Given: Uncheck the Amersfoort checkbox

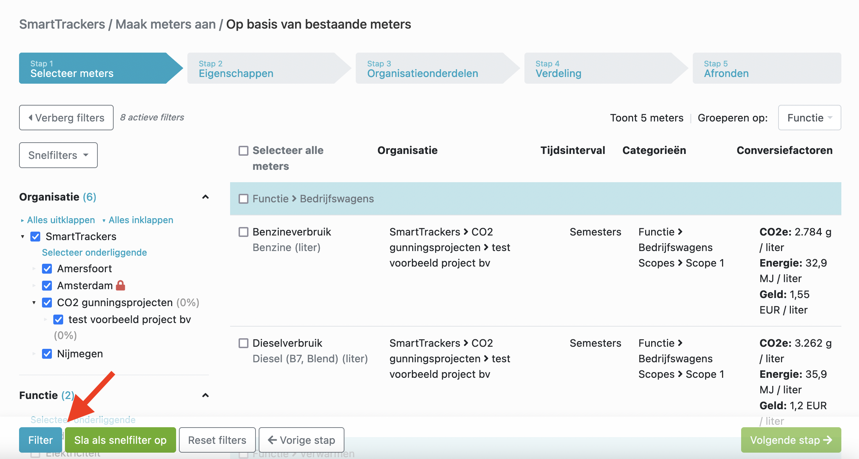Looking at the screenshot, I should tap(47, 269).
